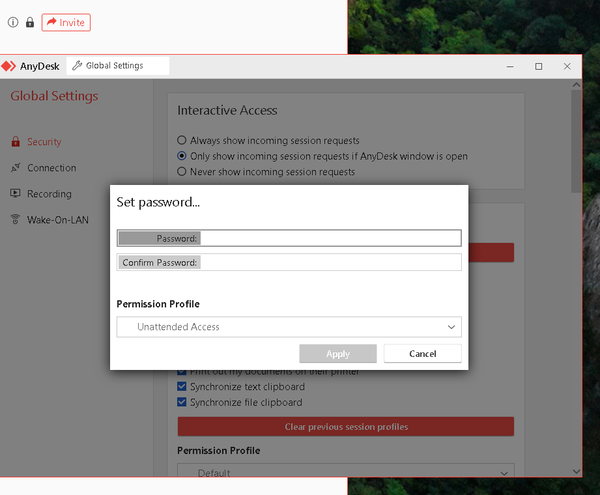The height and width of the screenshot is (495, 600).
Task: Click the Interactive Access heading
Action: [x=227, y=111]
